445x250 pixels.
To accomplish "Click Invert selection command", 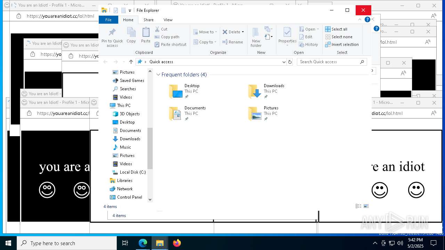I will 342,44.
